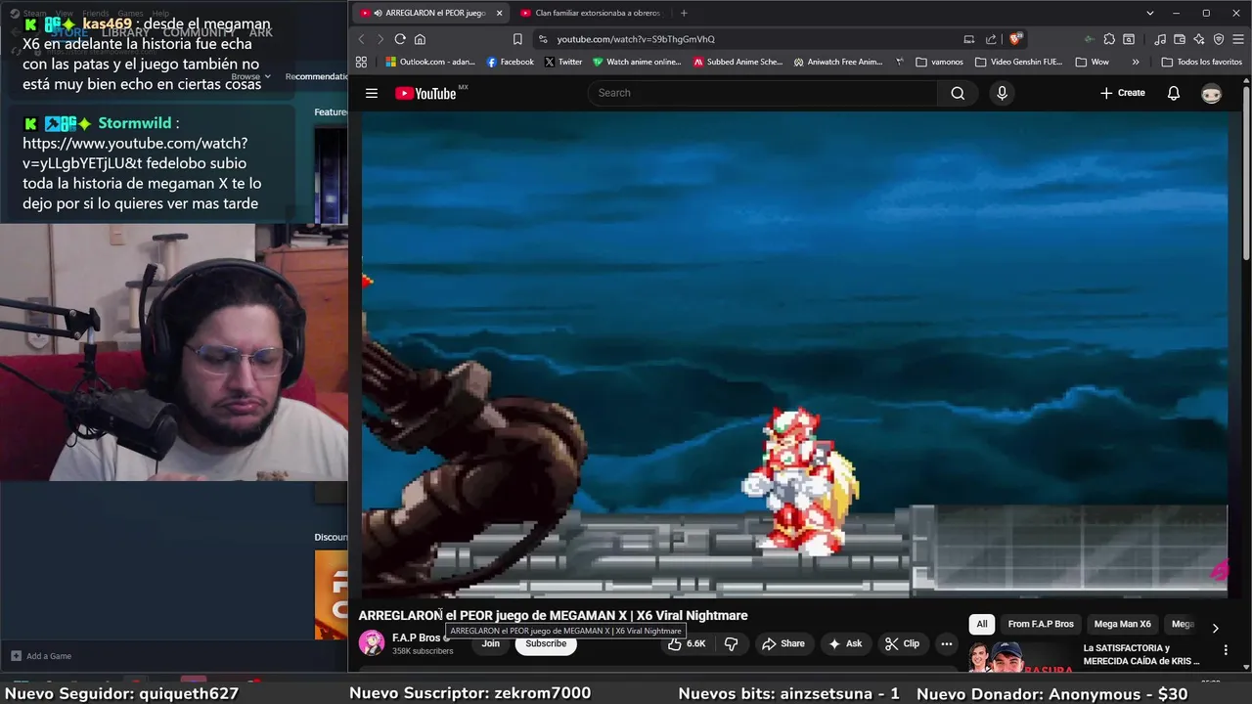Open the video's more actions ellipsis

coord(946,643)
